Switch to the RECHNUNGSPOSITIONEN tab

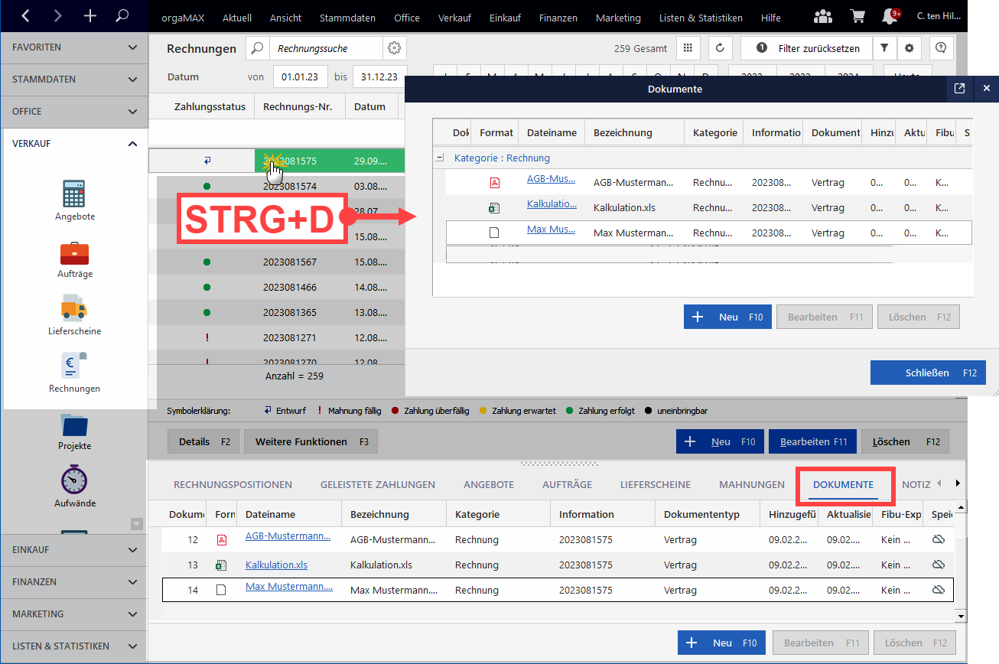point(233,484)
